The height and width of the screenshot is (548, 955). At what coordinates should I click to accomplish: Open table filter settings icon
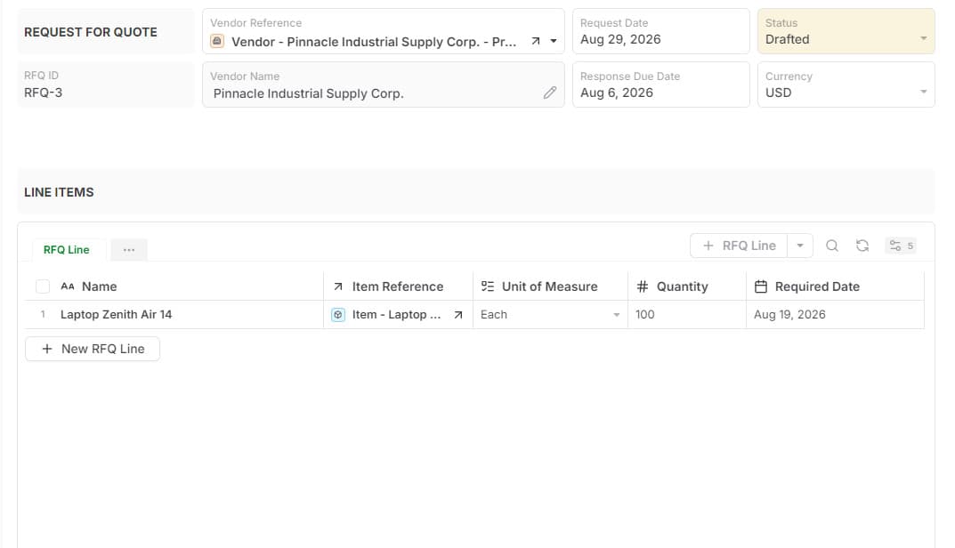click(x=901, y=246)
